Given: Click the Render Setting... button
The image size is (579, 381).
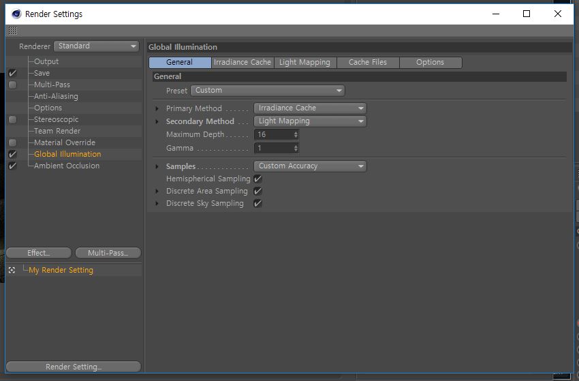Looking at the screenshot, I should pyautogui.click(x=74, y=367).
